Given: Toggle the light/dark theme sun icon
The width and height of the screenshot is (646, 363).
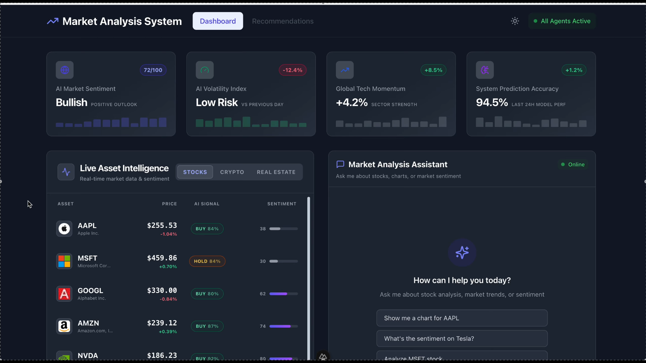Looking at the screenshot, I should click(515, 21).
